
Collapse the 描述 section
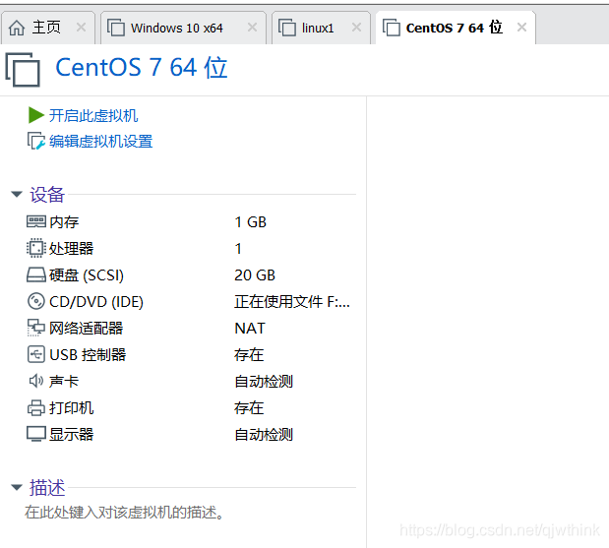click(17, 487)
